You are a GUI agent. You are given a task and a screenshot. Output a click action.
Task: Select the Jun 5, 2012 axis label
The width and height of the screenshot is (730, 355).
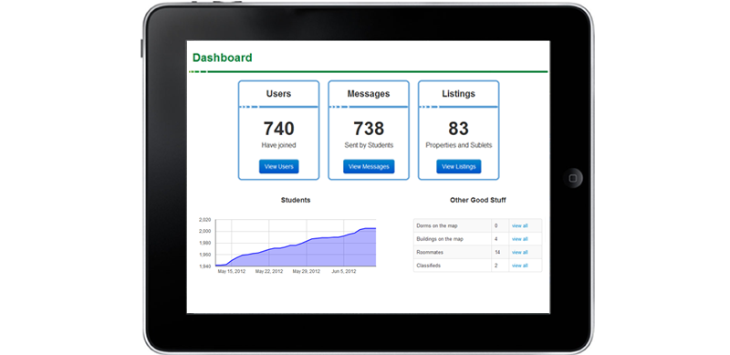point(344,271)
